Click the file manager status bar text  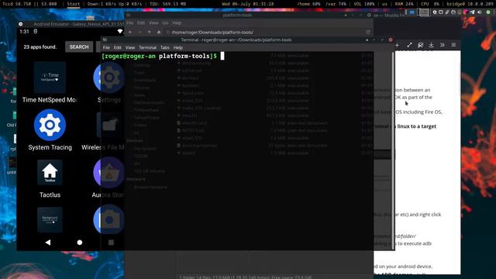[246, 277]
